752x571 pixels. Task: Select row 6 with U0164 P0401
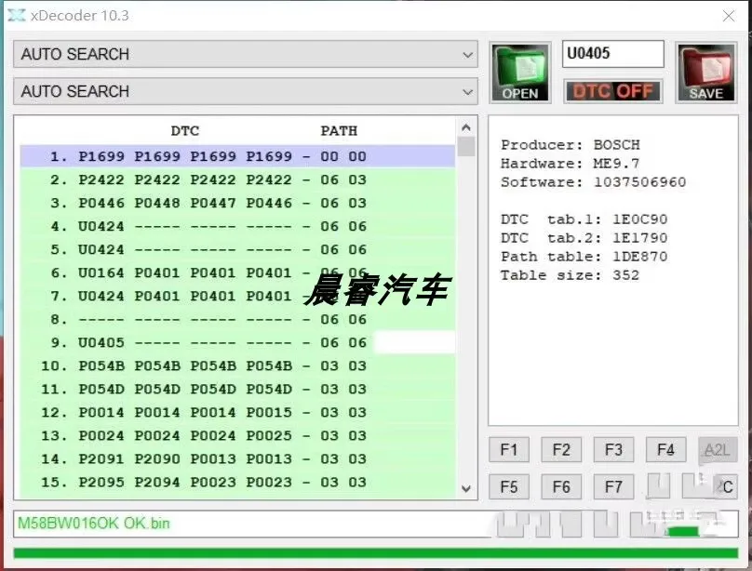tap(237, 272)
